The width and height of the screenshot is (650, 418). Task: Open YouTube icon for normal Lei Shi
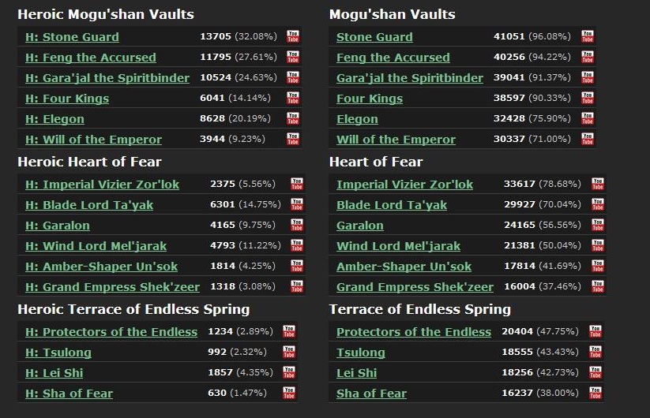(x=595, y=372)
